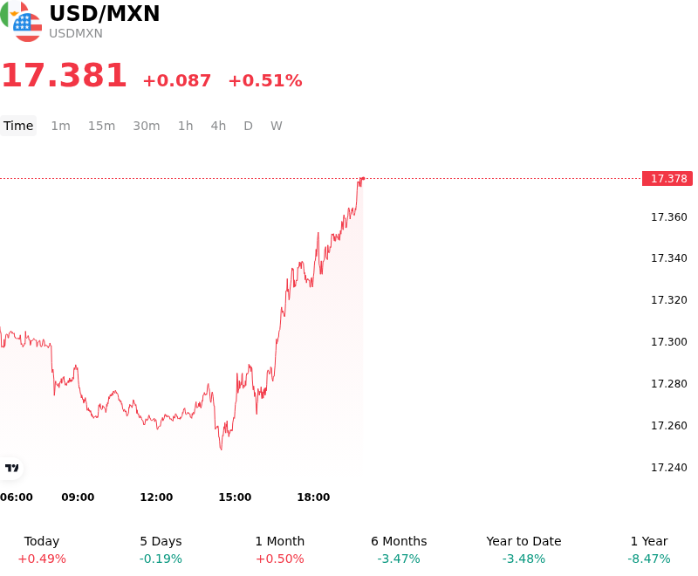This screenshot has height=576, width=698.
Task: Choose the 4h interval
Action: click(x=218, y=126)
